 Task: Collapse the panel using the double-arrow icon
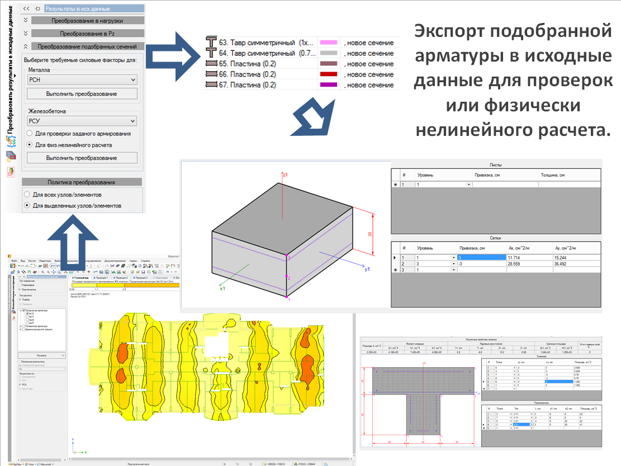point(26,8)
